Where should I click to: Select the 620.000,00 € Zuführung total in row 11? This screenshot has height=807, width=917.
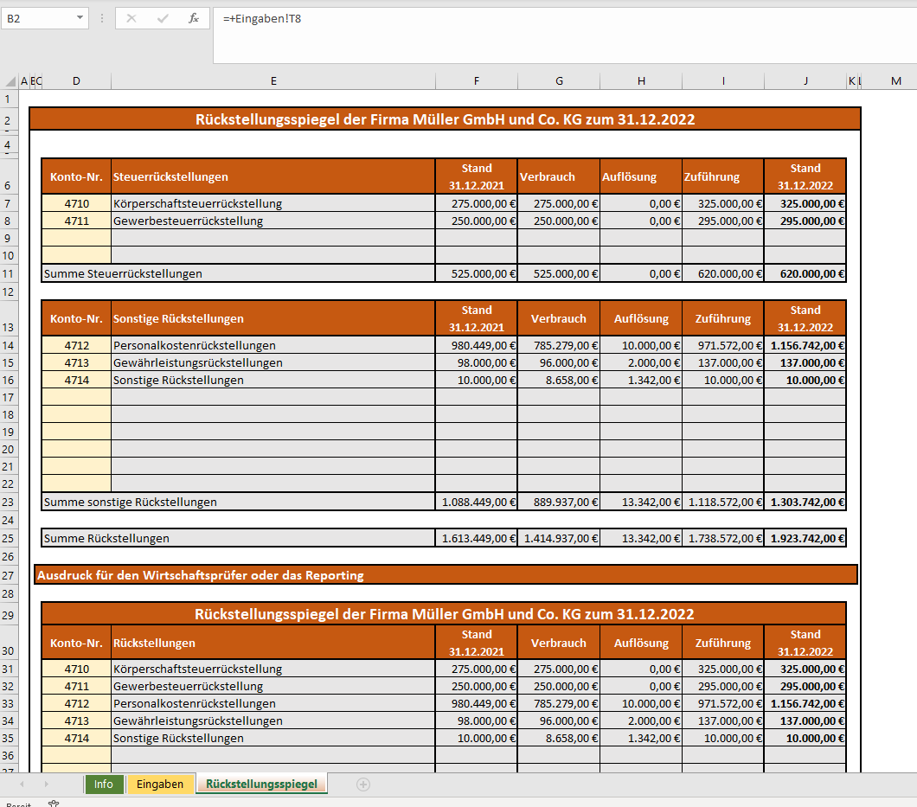click(723, 273)
